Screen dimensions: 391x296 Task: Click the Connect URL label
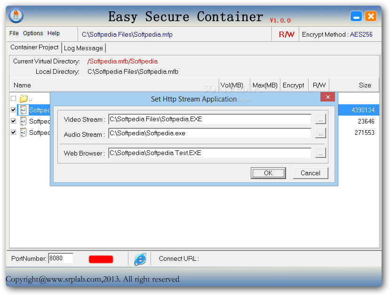click(x=179, y=259)
